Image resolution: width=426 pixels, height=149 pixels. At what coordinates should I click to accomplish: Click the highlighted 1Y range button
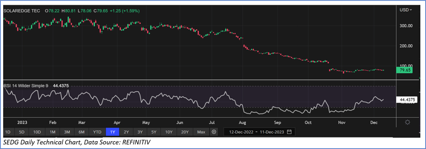112,132
